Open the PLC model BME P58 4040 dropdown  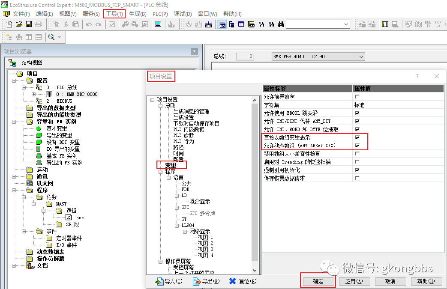(318, 57)
